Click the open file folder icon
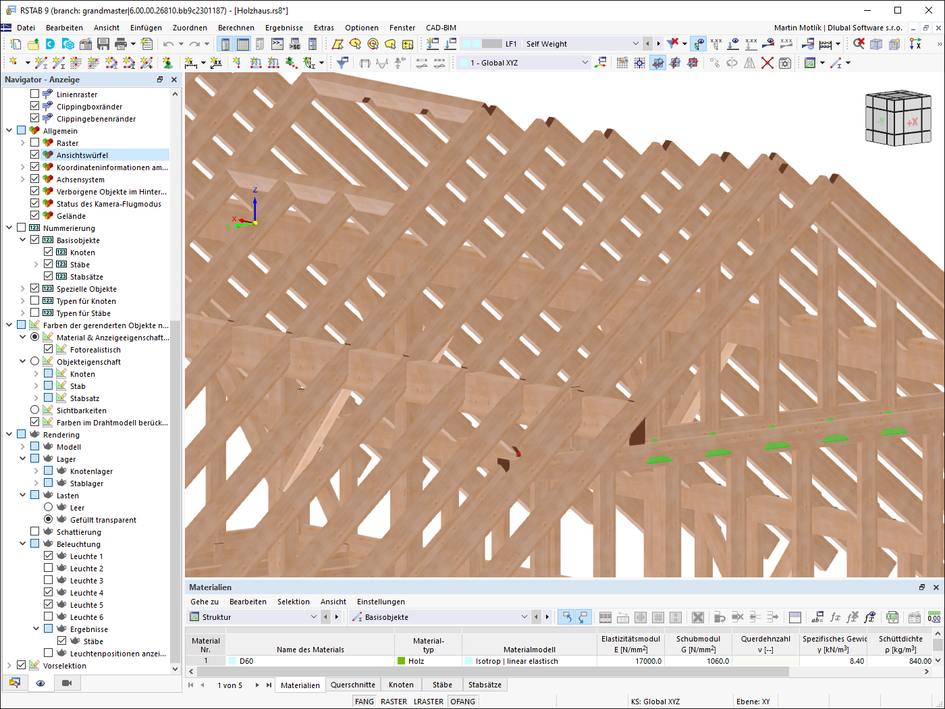Viewport: 945px width, 709px height. pyautogui.click(x=33, y=44)
